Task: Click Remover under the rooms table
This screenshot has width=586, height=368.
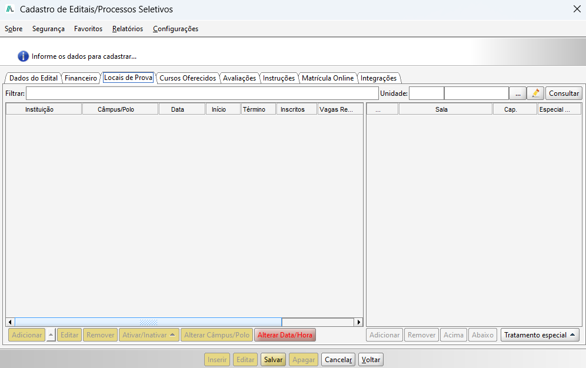Action: pos(422,334)
